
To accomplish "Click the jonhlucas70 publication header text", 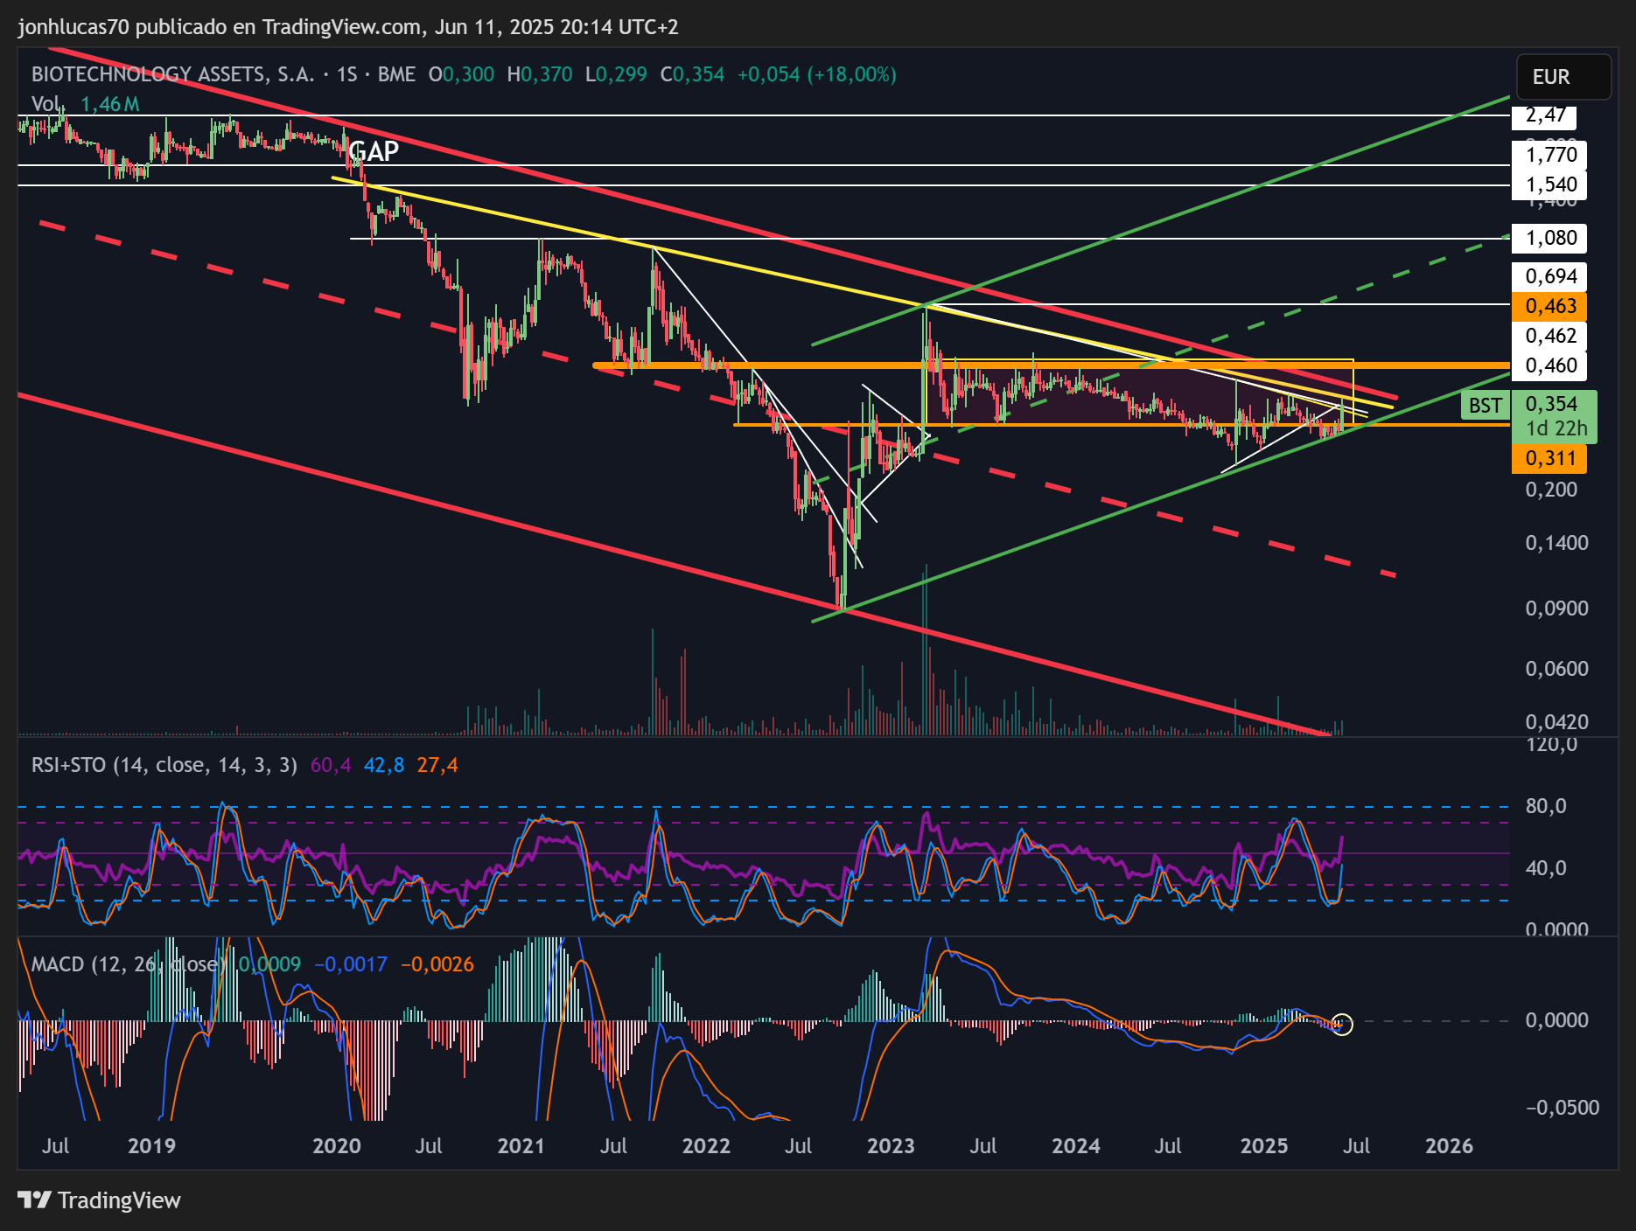I will point(348,27).
